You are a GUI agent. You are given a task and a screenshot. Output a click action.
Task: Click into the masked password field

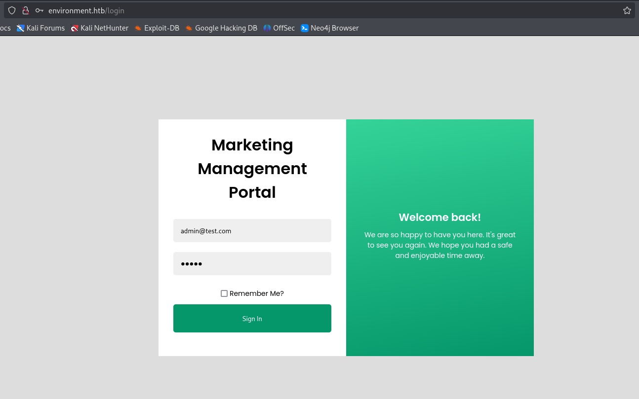coord(252,264)
